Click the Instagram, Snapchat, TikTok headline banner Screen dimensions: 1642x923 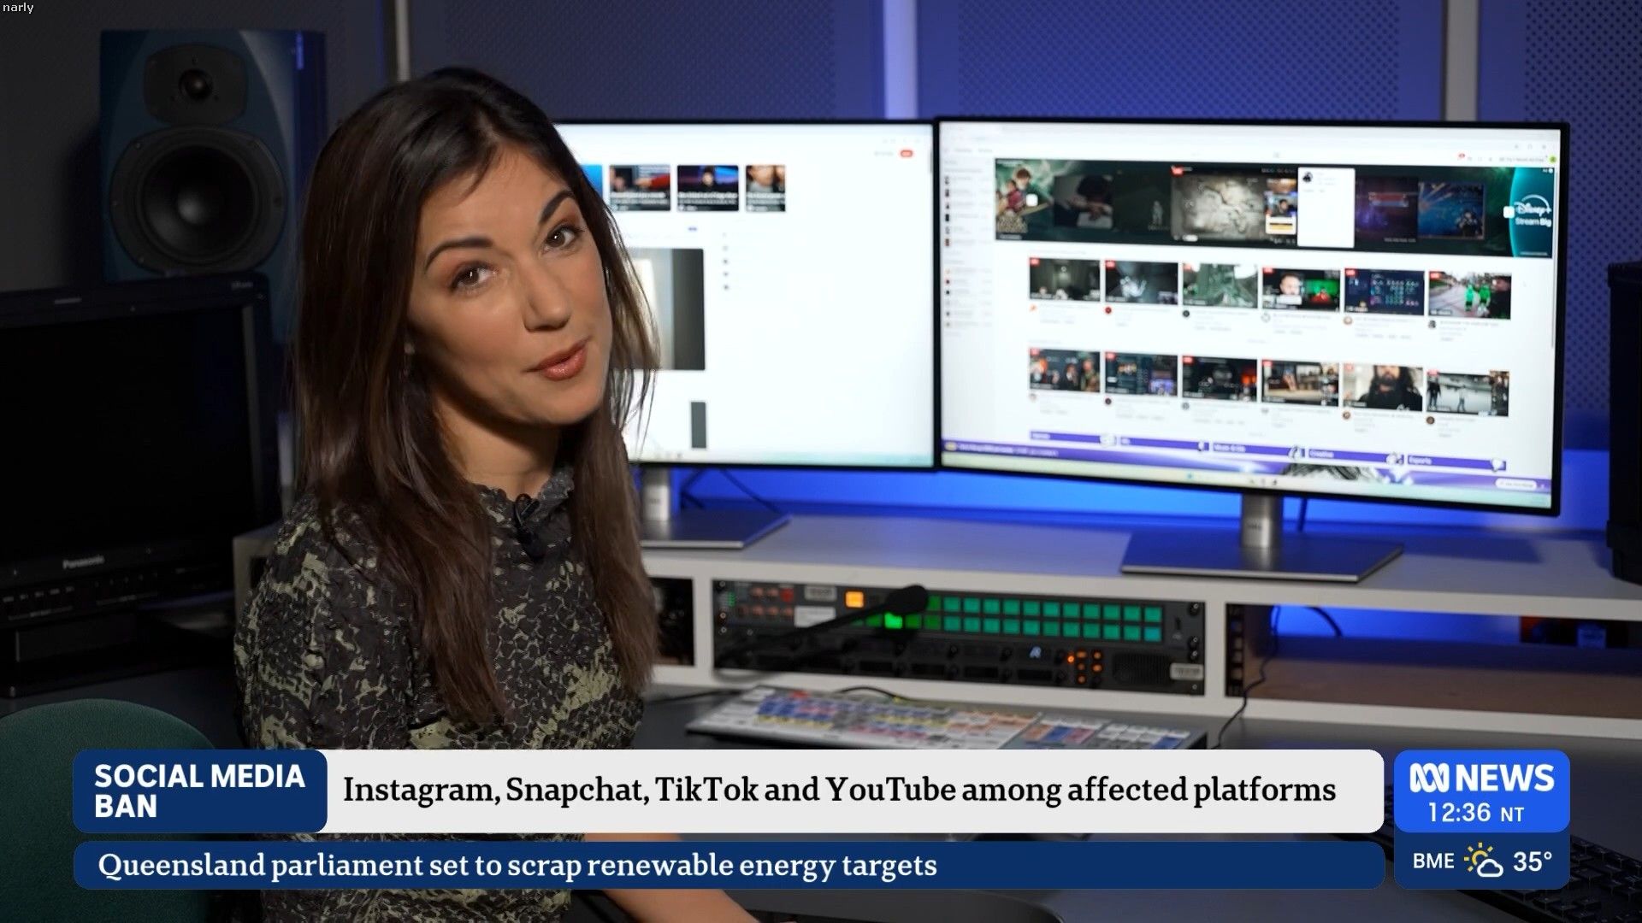838,790
